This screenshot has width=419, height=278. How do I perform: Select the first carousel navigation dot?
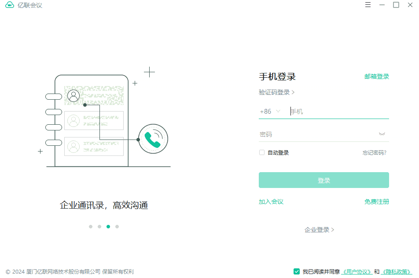point(91,227)
